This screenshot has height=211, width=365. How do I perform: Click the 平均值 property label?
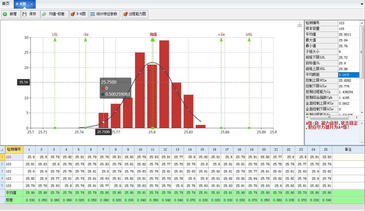click(x=321, y=34)
